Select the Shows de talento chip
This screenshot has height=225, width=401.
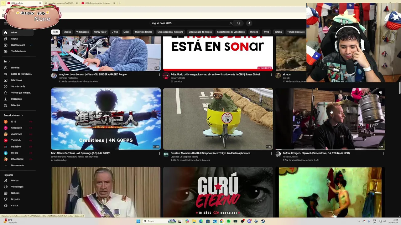click(143, 32)
